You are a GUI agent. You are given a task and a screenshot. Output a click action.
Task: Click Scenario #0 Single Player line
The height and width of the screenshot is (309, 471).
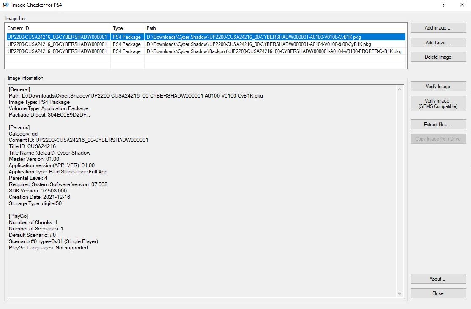(x=53, y=241)
